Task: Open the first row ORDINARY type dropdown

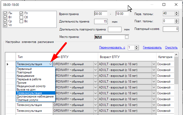Action: (95, 64)
